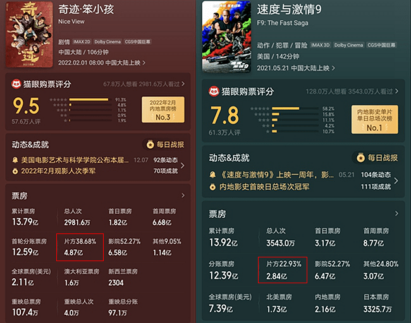
Task: Select the 片方38.68% 4.87亿 figure
Action: click(80, 247)
